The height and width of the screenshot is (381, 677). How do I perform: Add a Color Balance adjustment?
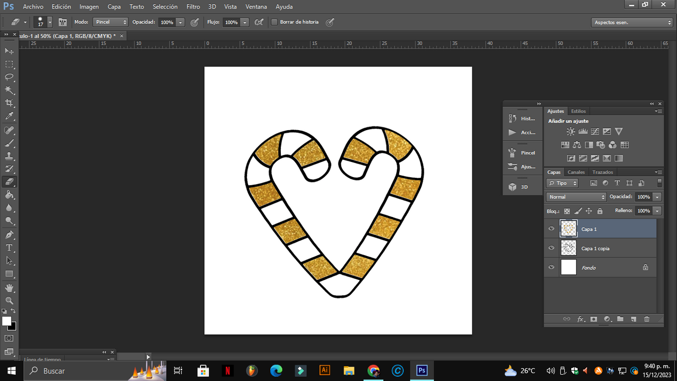tap(577, 145)
